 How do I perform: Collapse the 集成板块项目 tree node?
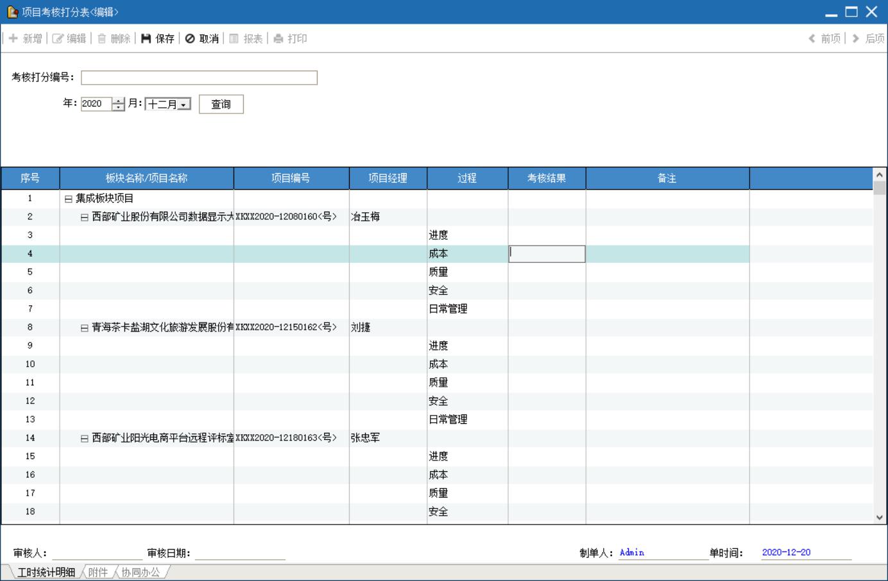[69, 199]
